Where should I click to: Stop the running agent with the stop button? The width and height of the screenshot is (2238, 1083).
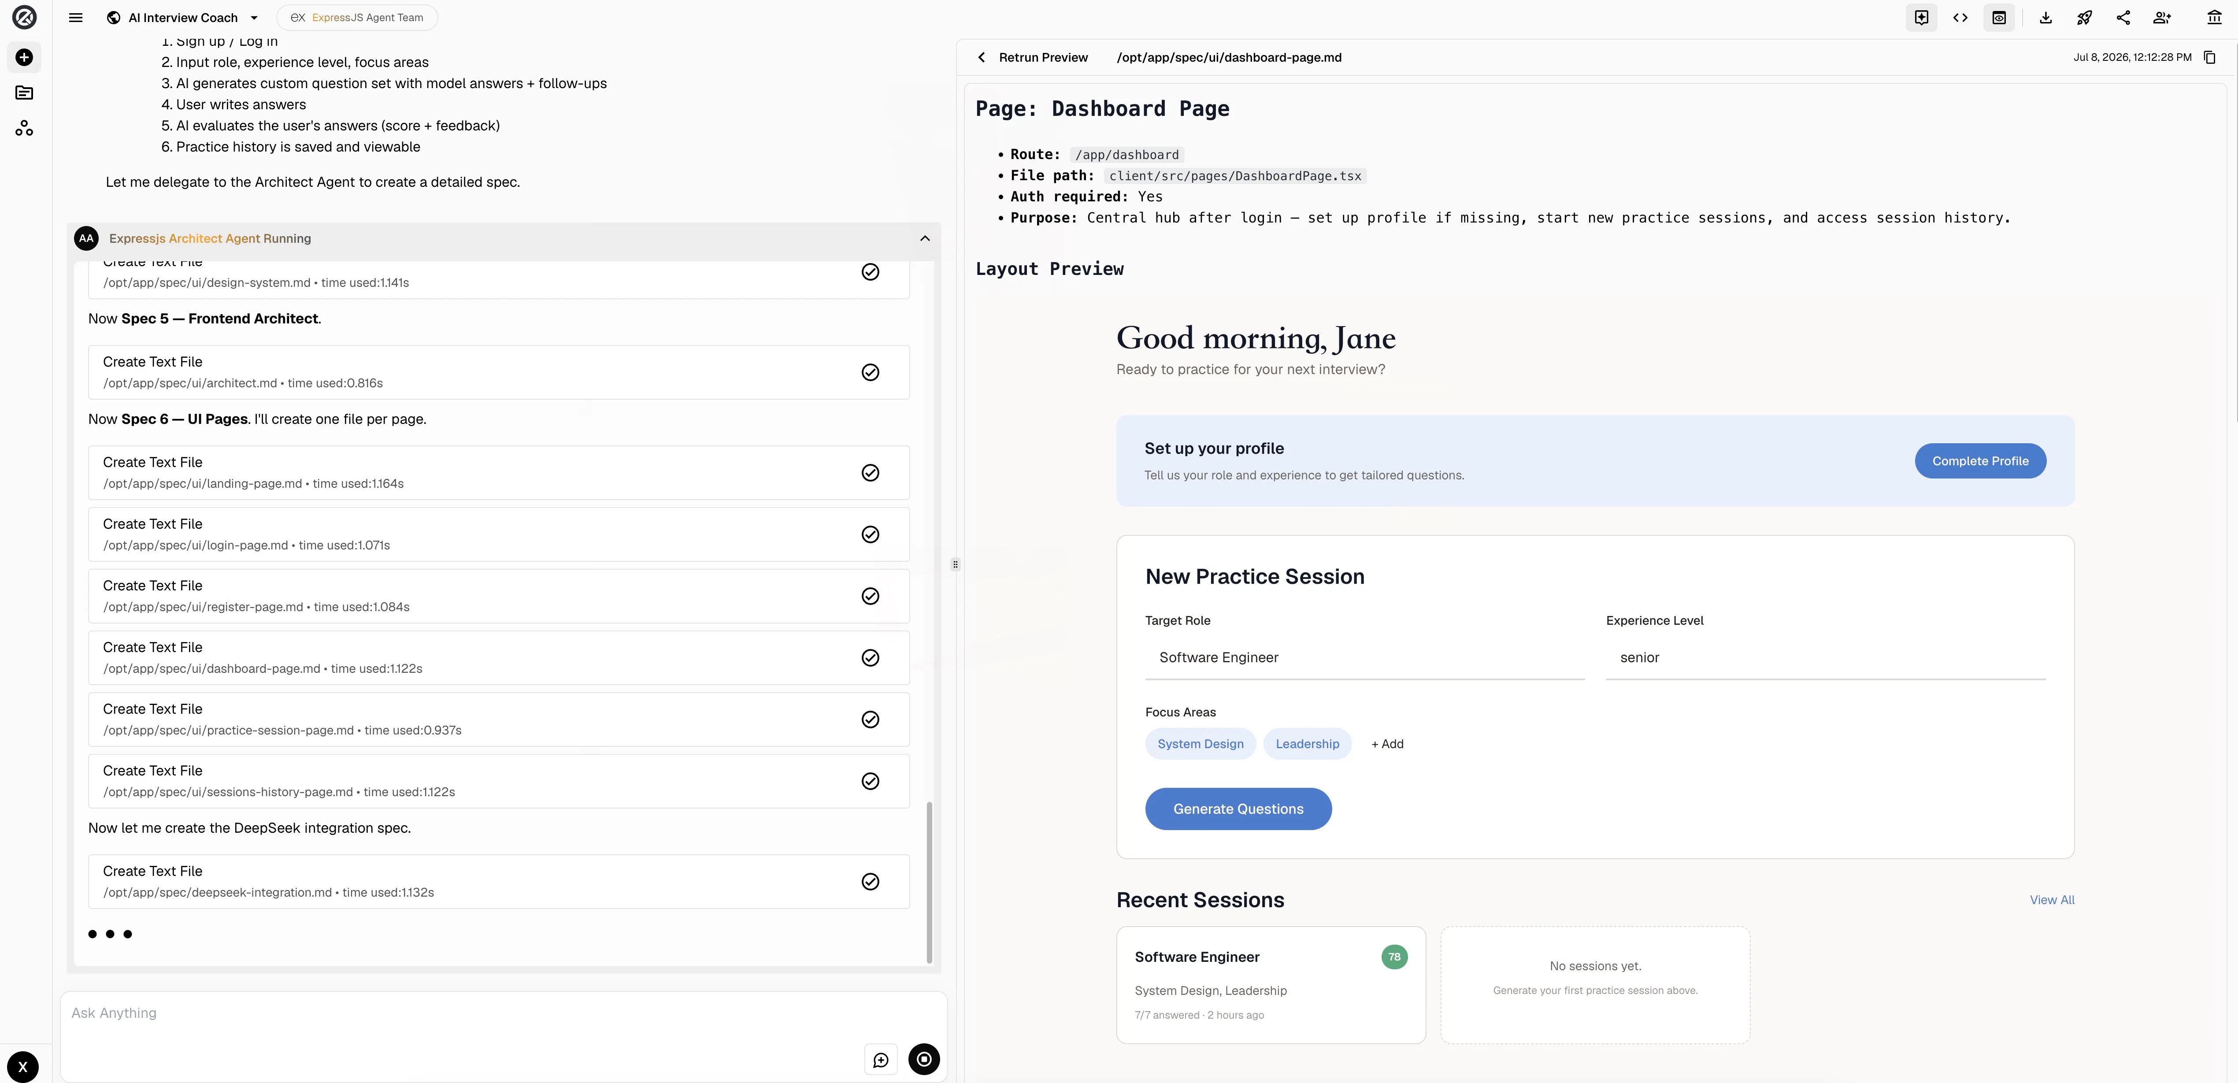(923, 1060)
